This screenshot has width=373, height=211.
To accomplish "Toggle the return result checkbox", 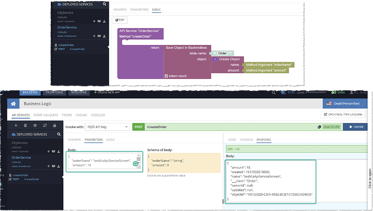I will 166,76.
